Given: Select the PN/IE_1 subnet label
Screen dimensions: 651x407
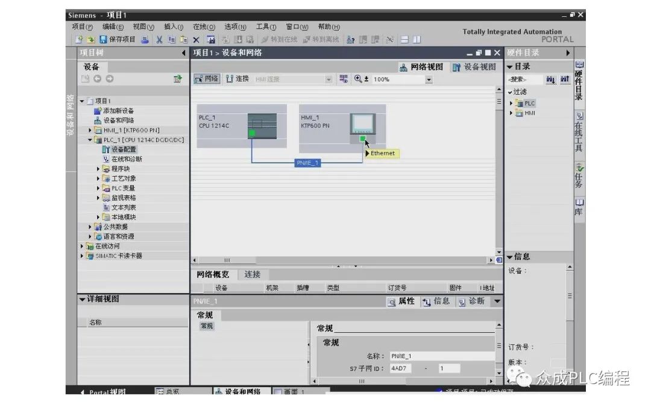Looking at the screenshot, I should coord(307,163).
